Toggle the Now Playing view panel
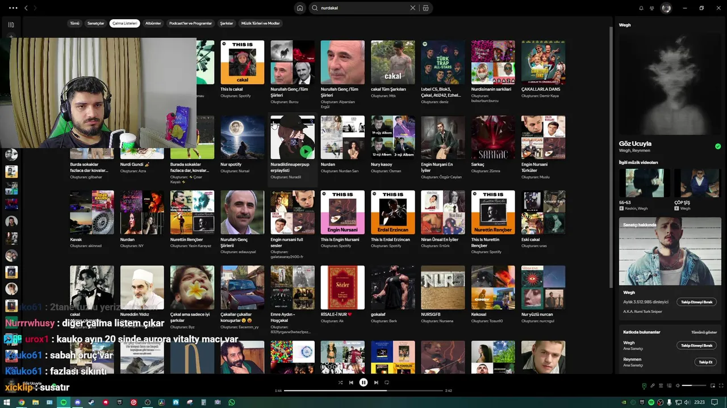Screen dimensions: 727x408 tap(644, 386)
